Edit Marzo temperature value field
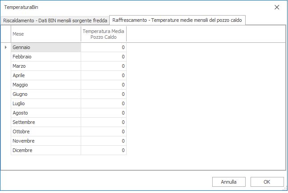The height and width of the screenshot is (193, 288). click(103, 66)
